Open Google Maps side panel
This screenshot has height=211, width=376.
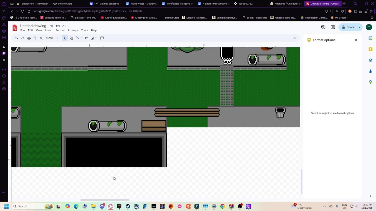click(x=370, y=82)
